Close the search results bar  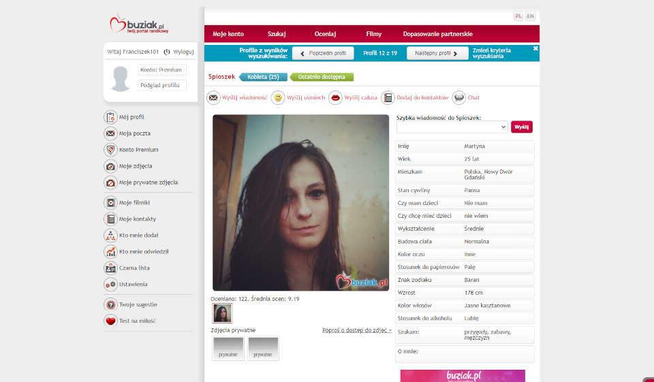pyautogui.click(x=535, y=48)
